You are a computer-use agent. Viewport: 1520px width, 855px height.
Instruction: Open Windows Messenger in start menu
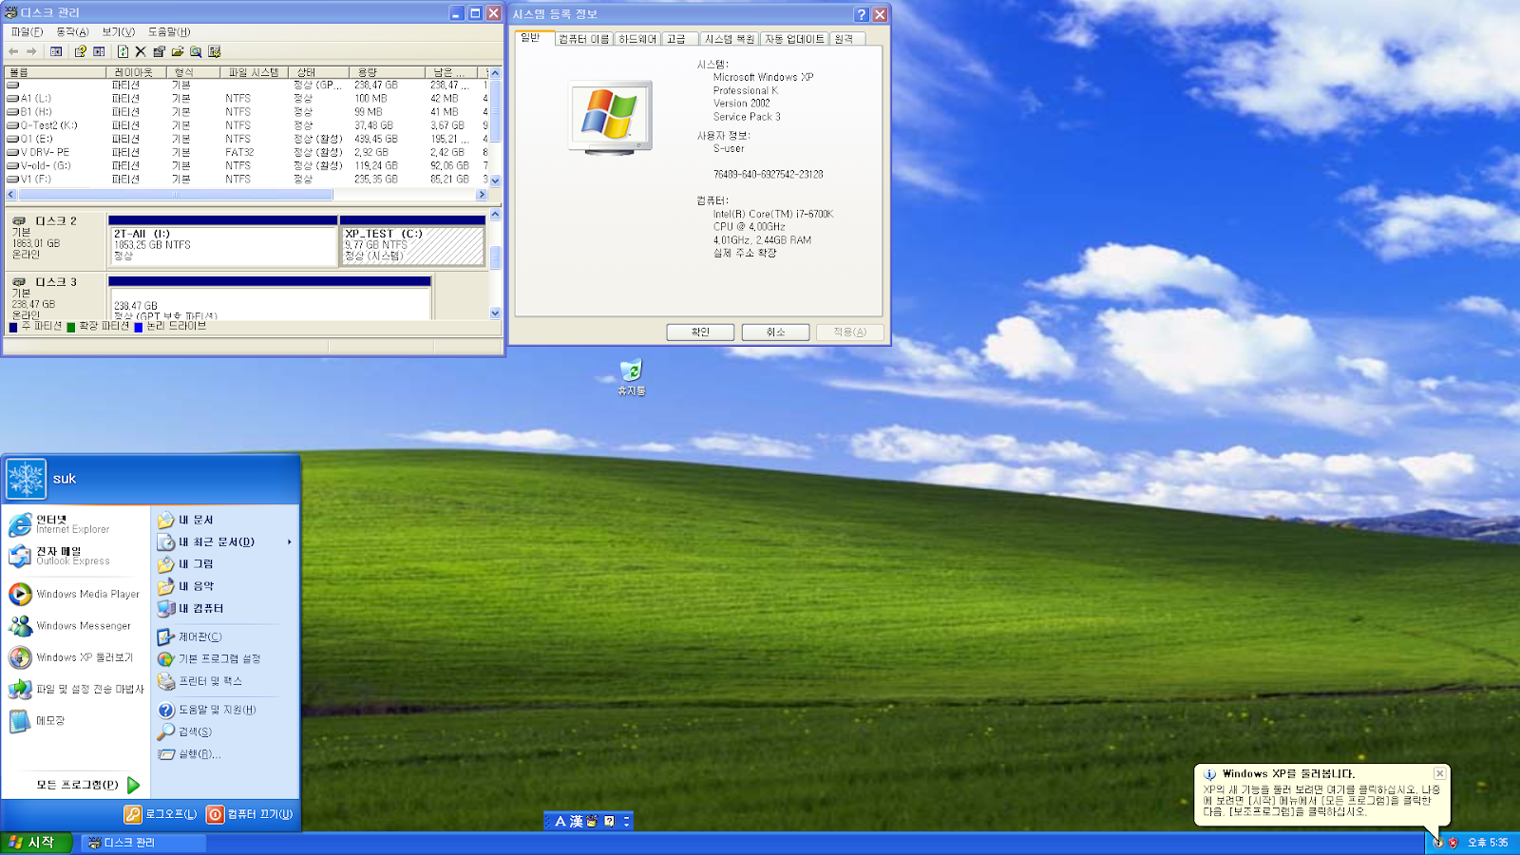(x=70, y=626)
